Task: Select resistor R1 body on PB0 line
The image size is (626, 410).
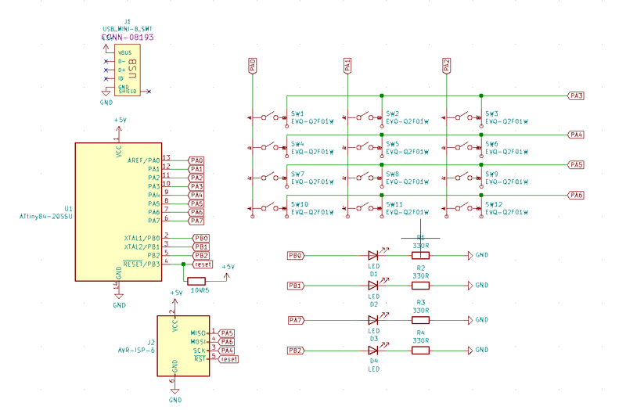Action: 420,255
